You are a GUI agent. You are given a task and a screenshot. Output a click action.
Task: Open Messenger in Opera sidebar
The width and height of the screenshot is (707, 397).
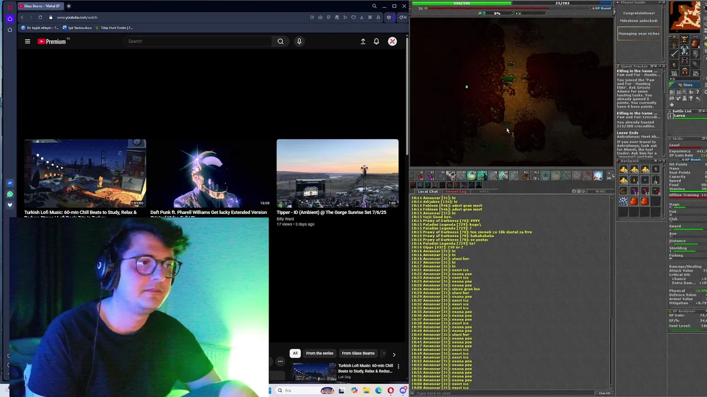point(9,183)
